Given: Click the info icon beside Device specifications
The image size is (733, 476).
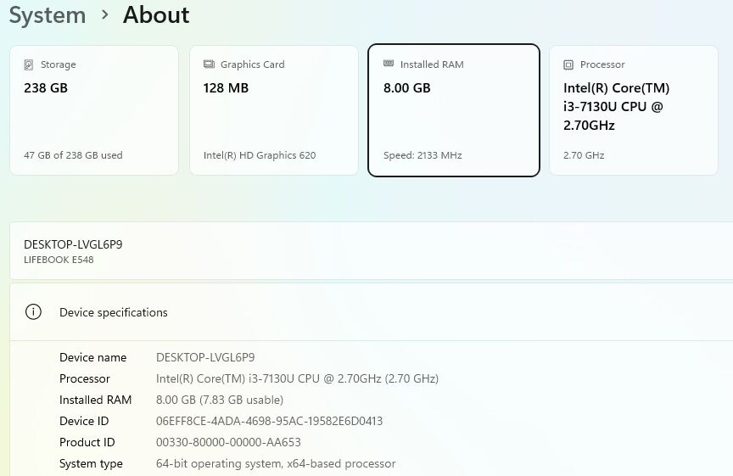Looking at the screenshot, I should (x=33, y=312).
